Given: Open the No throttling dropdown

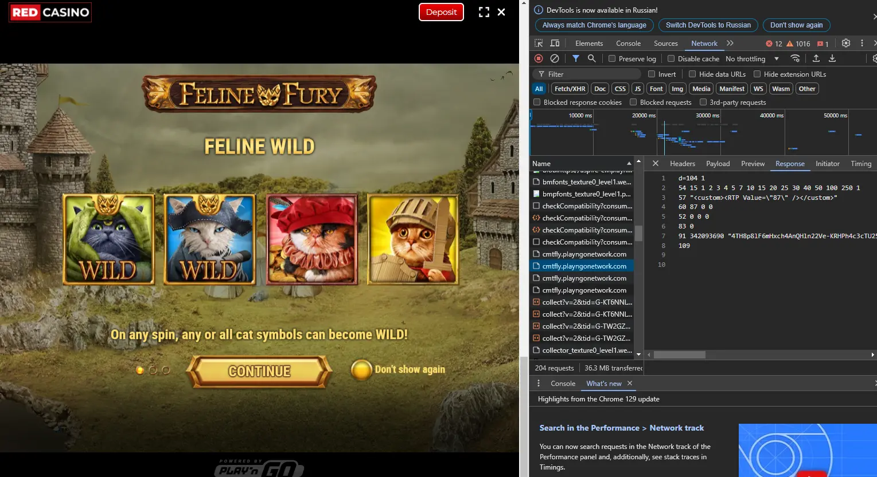Looking at the screenshot, I should [752, 58].
